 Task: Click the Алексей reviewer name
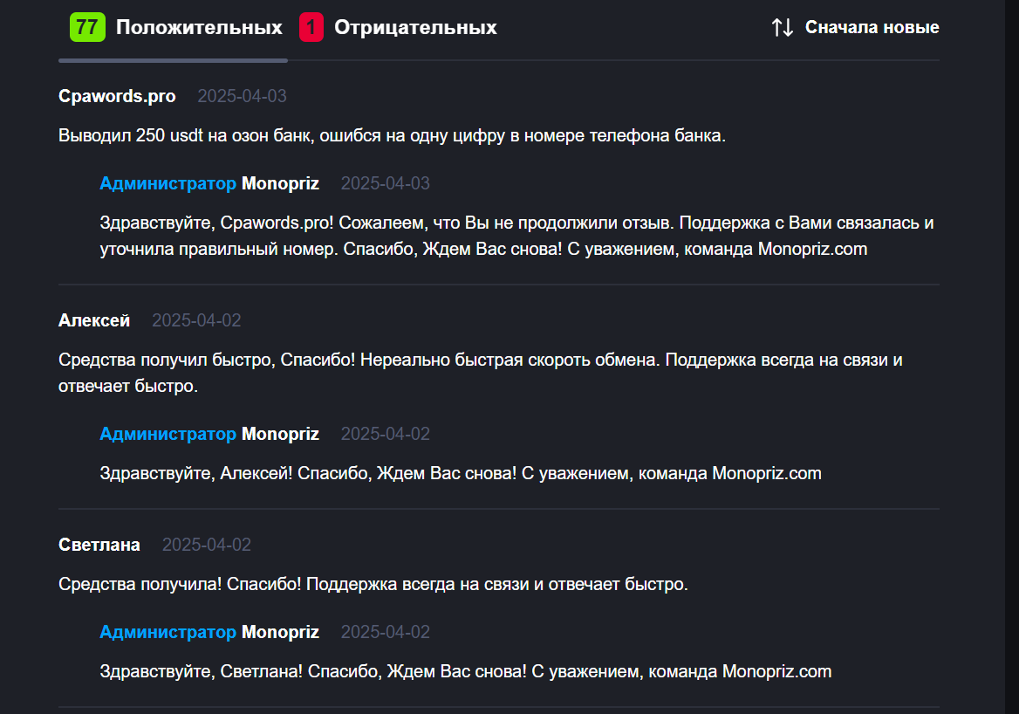click(94, 320)
